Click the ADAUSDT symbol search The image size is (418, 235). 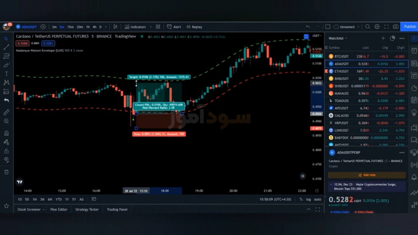tap(26, 27)
